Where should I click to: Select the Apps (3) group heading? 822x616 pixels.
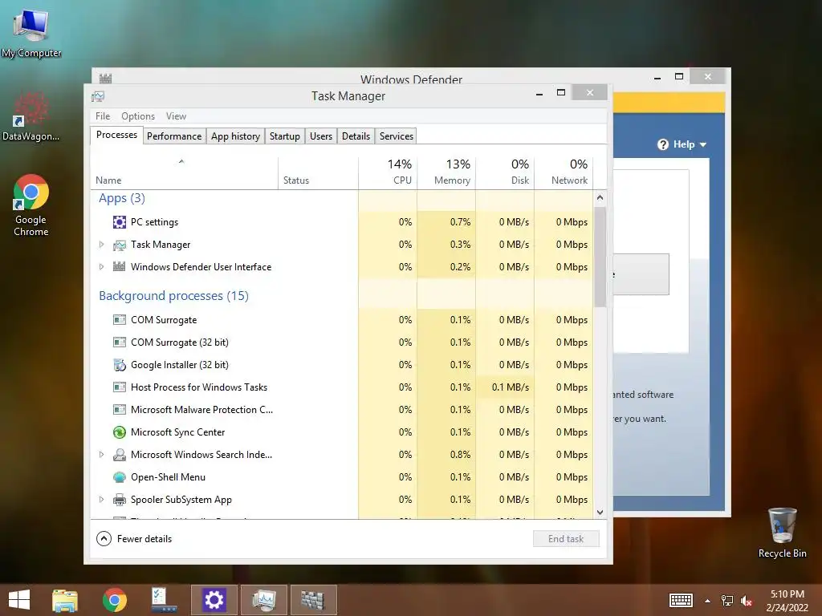[122, 199]
